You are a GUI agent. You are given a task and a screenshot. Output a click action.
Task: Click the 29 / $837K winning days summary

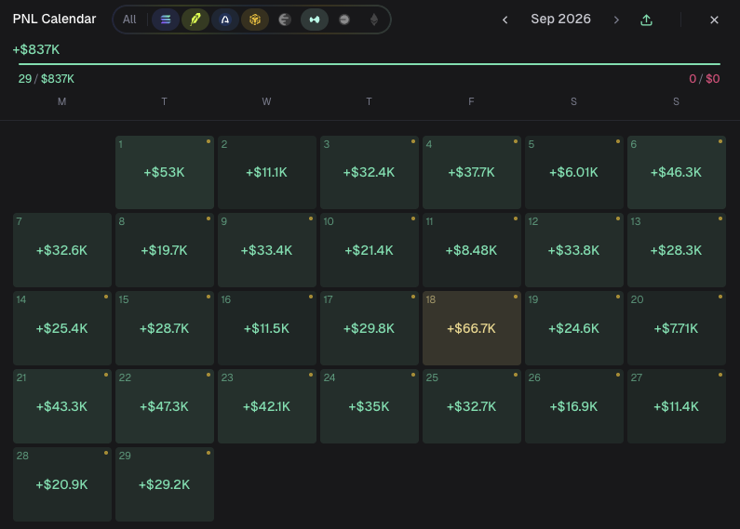point(47,79)
